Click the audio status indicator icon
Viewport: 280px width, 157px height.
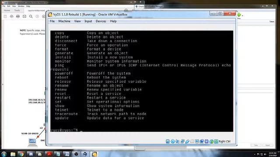click(177, 141)
